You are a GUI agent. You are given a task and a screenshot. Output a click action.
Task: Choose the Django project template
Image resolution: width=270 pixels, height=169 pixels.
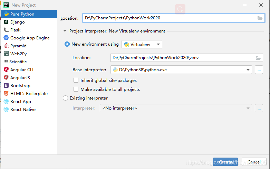29,22
